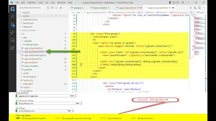This screenshot has width=216, height=121.
Task: Open the Search view in activity bar
Action: pyautogui.click(x=12, y=16)
